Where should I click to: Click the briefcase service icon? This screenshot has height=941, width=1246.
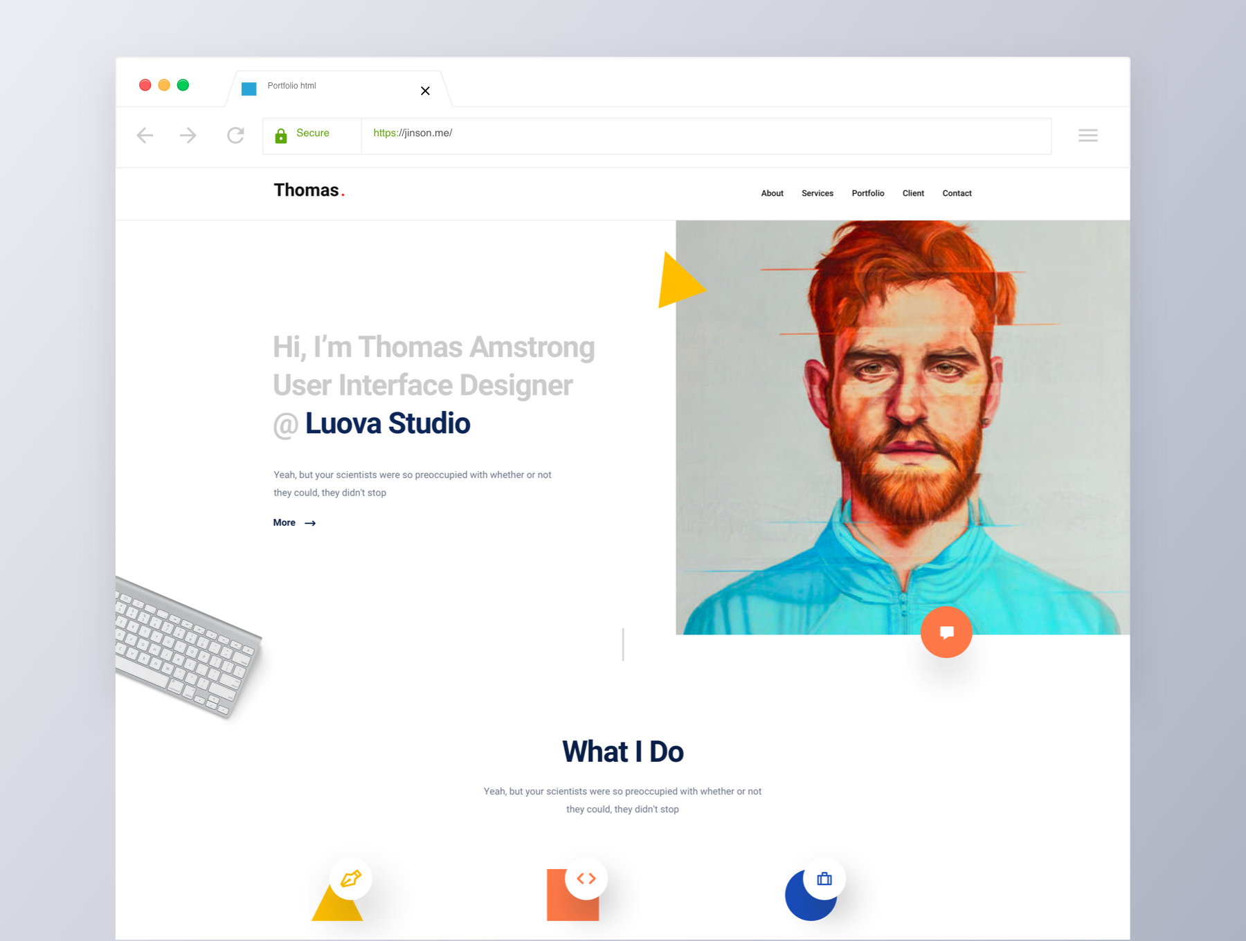(x=824, y=879)
